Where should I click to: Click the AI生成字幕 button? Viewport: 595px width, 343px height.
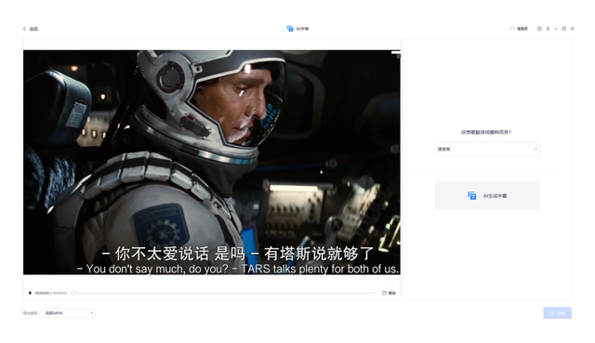click(487, 195)
